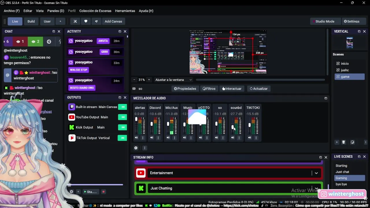
Task: Mute the alertas audio channel
Action: click(136, 138)
